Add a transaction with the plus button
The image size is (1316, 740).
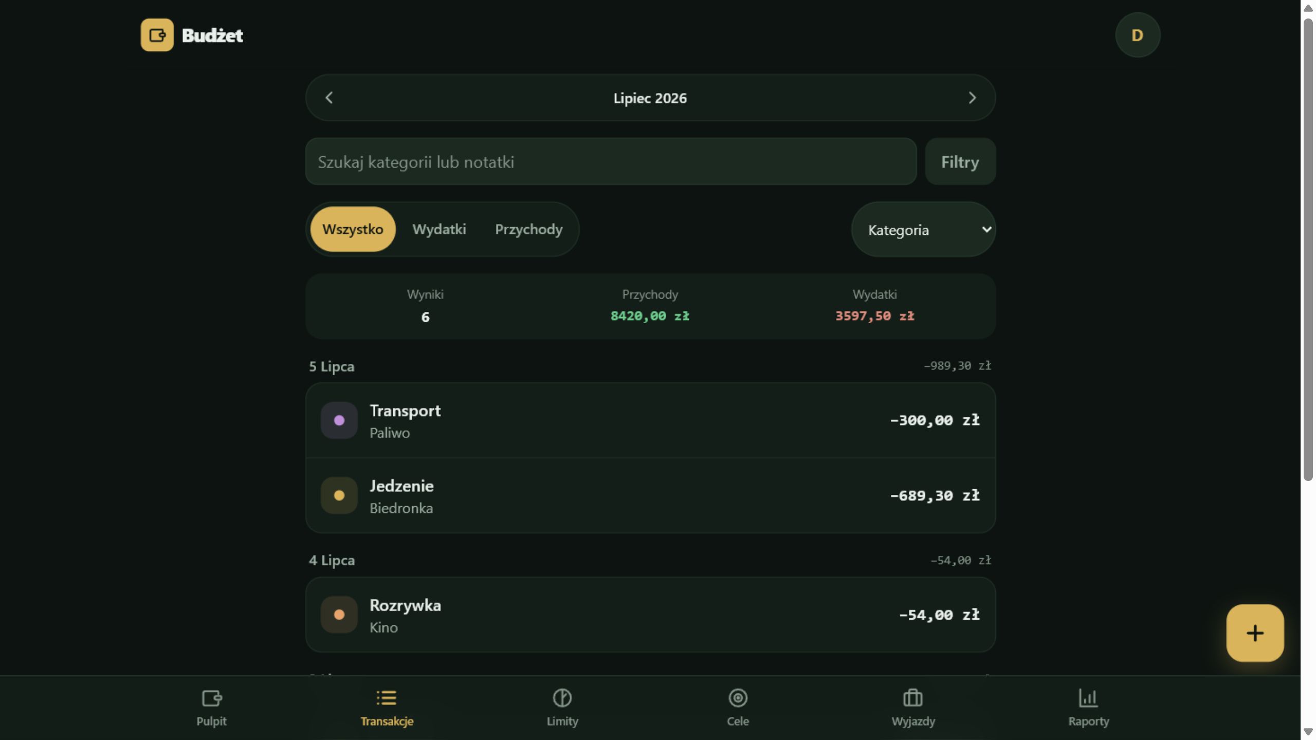tap(1255, 633)
